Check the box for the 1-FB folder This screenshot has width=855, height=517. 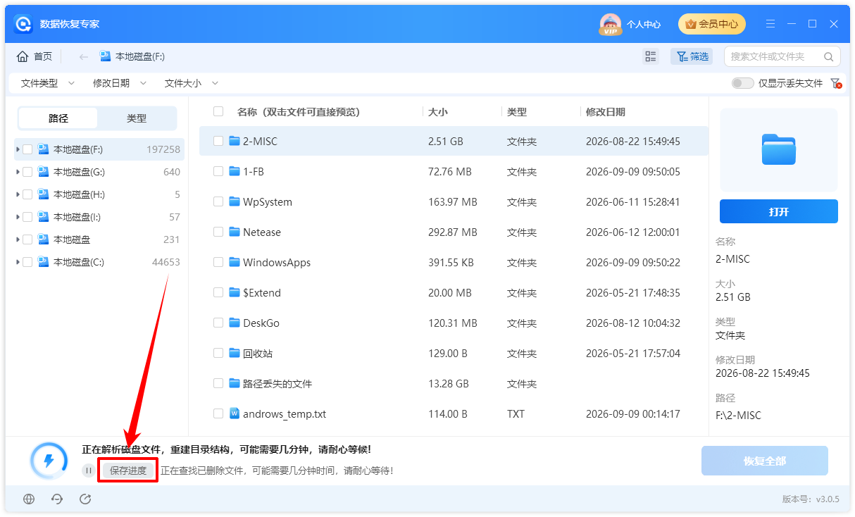point(218,171)
